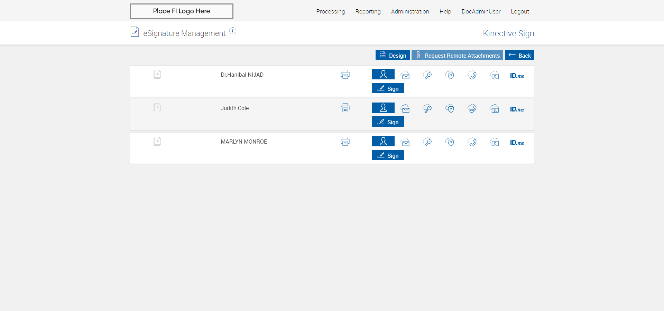Click the Place FI Logo Here banner
The image size is (664, 311).
181,11
